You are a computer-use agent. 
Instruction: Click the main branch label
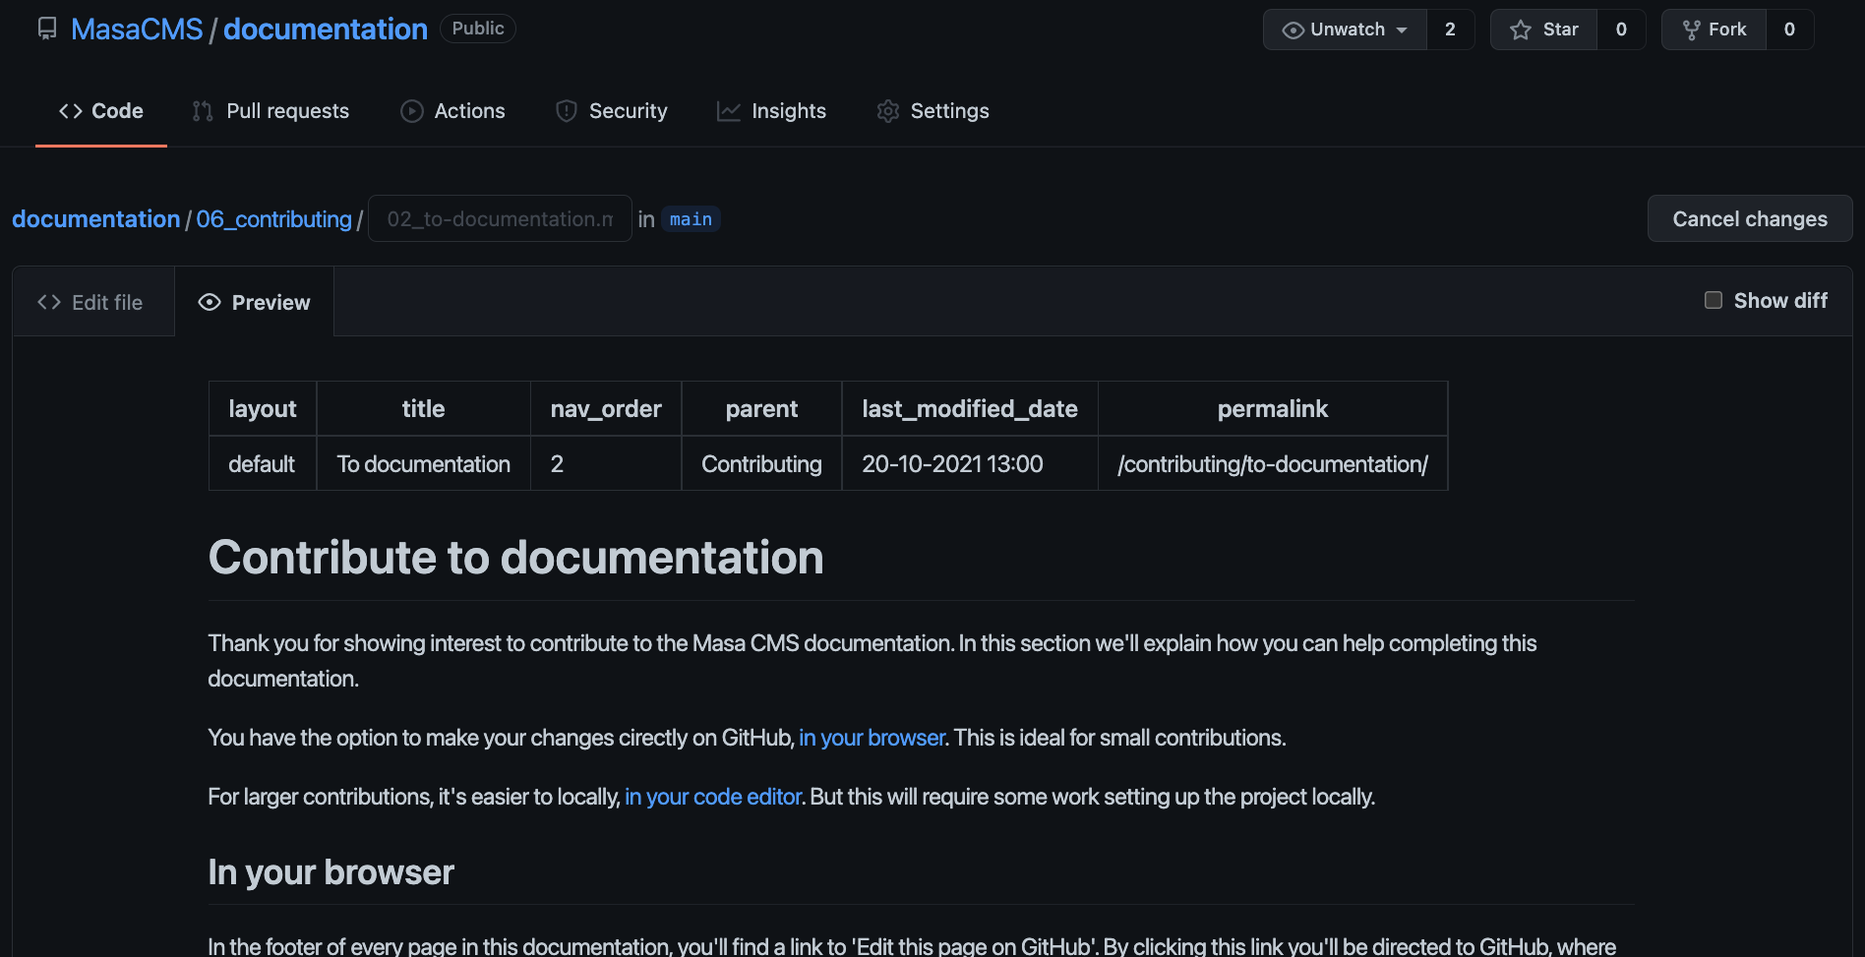coord(691,219)
